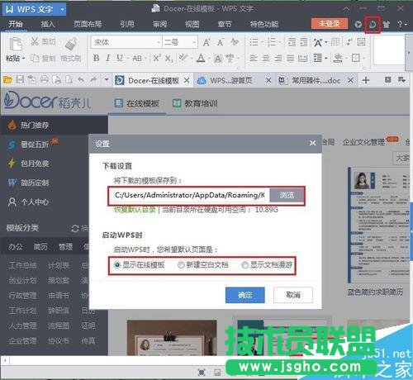Toggle Underline formatting
Viewport: 413px width, 380px height.
pyautogui.click(x=120, y=58)
